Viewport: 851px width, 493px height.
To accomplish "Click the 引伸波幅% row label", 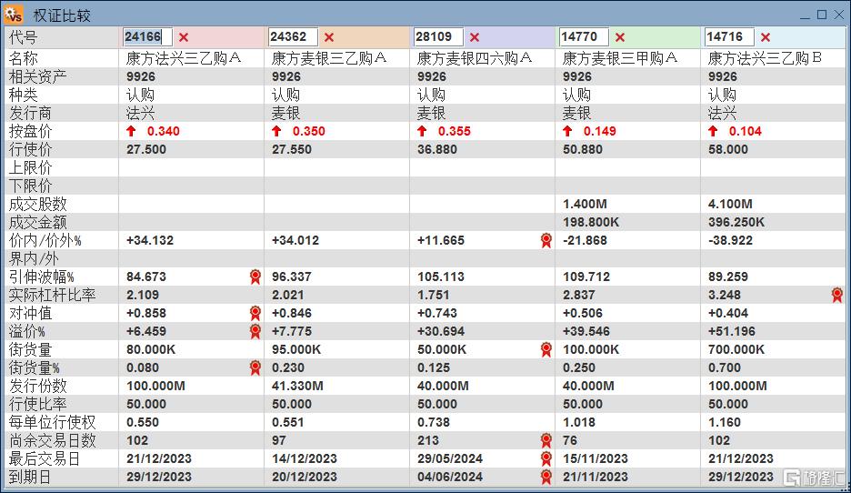I will 41,277.
